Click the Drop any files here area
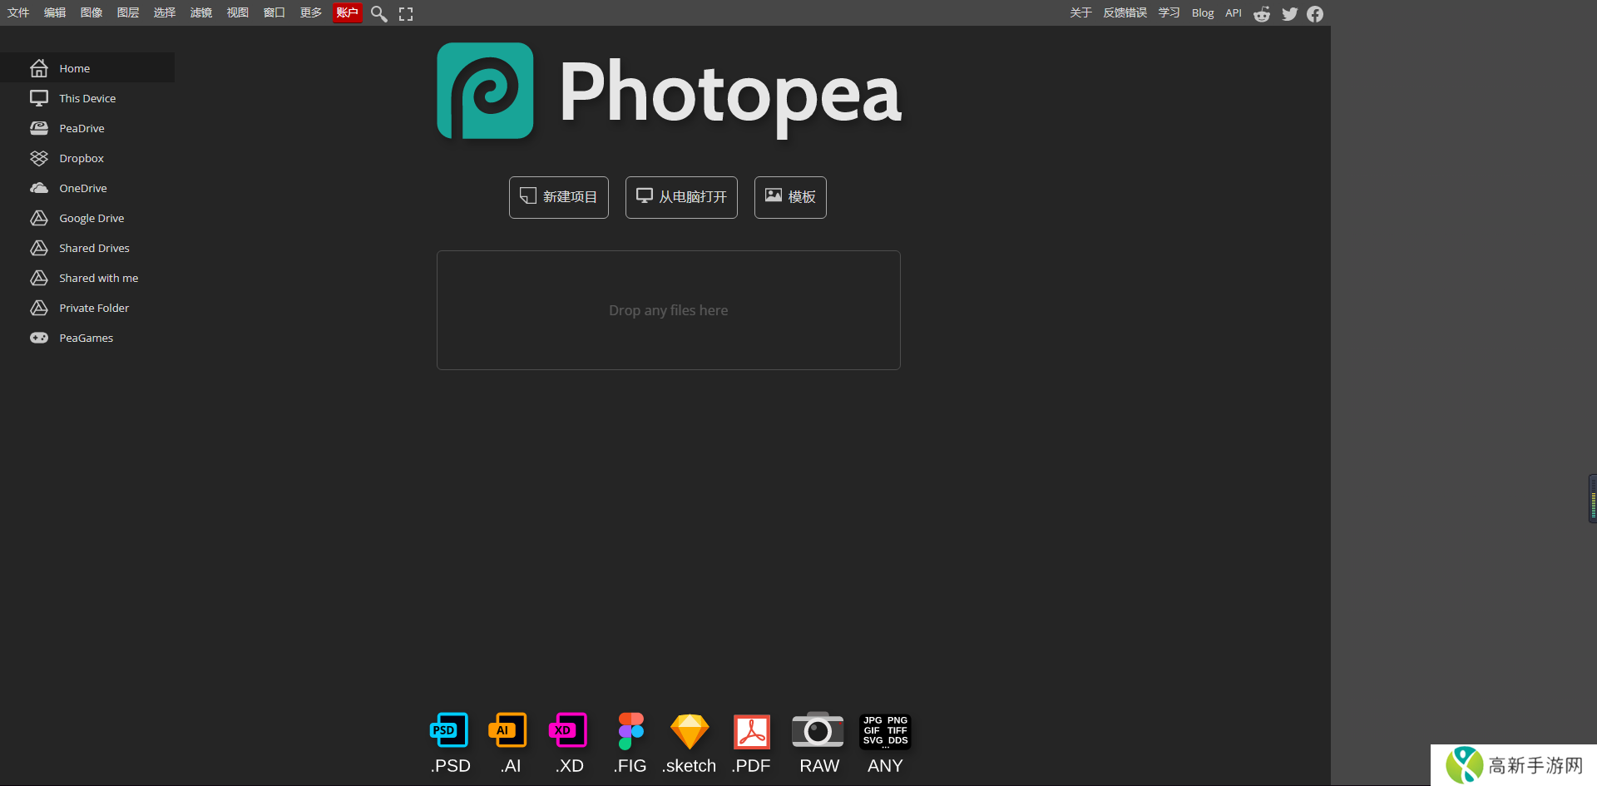1597x786 pixels. [x=669, y=310]
